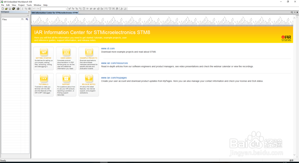Click the Redo toolbar icon

(38, 9)
